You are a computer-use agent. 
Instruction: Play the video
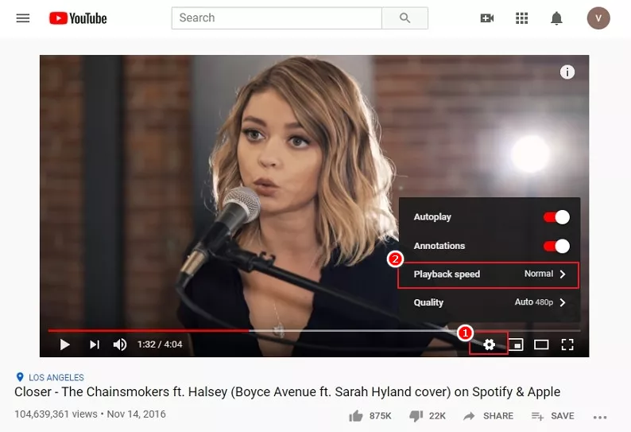pos(64,344)
